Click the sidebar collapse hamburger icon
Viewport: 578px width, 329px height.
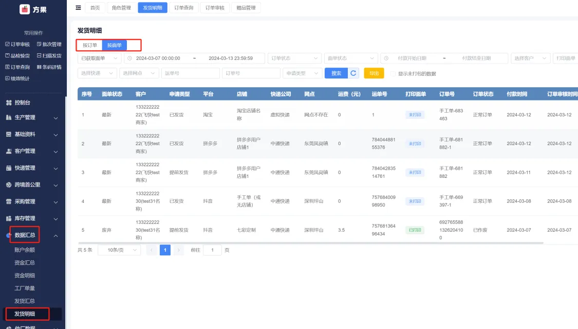78,8
